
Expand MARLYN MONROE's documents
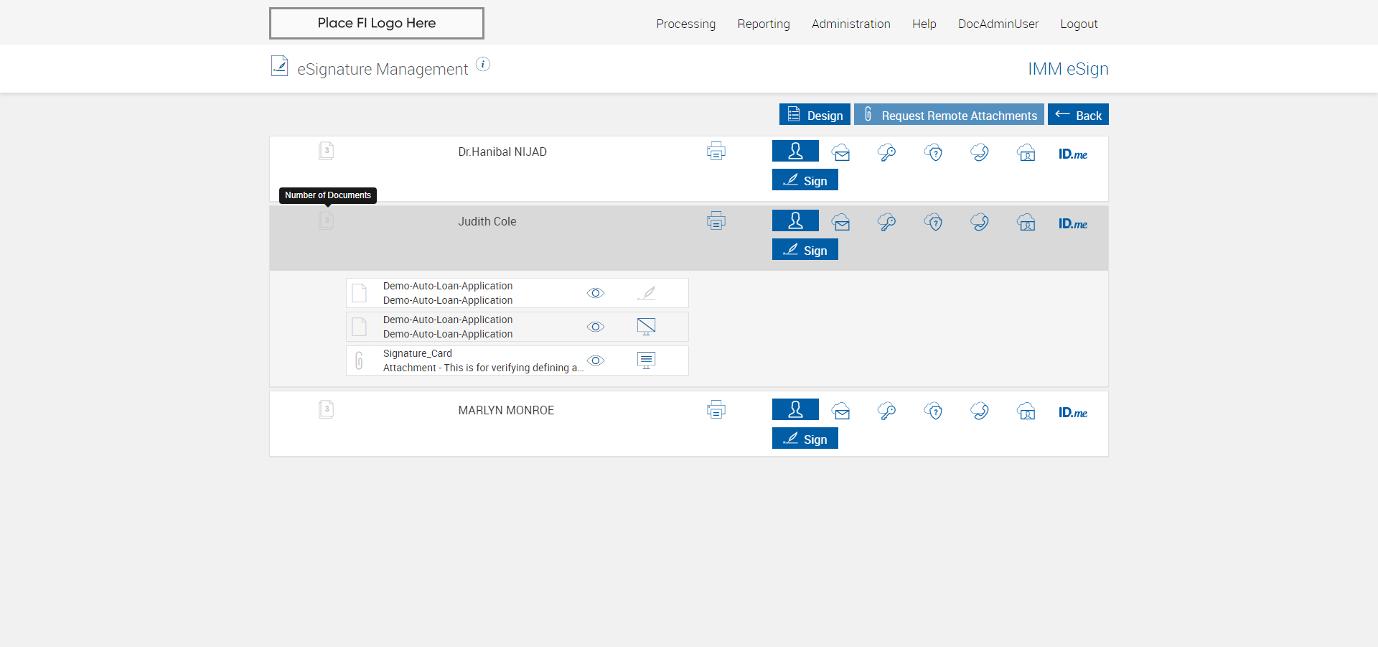coord(326,409)
